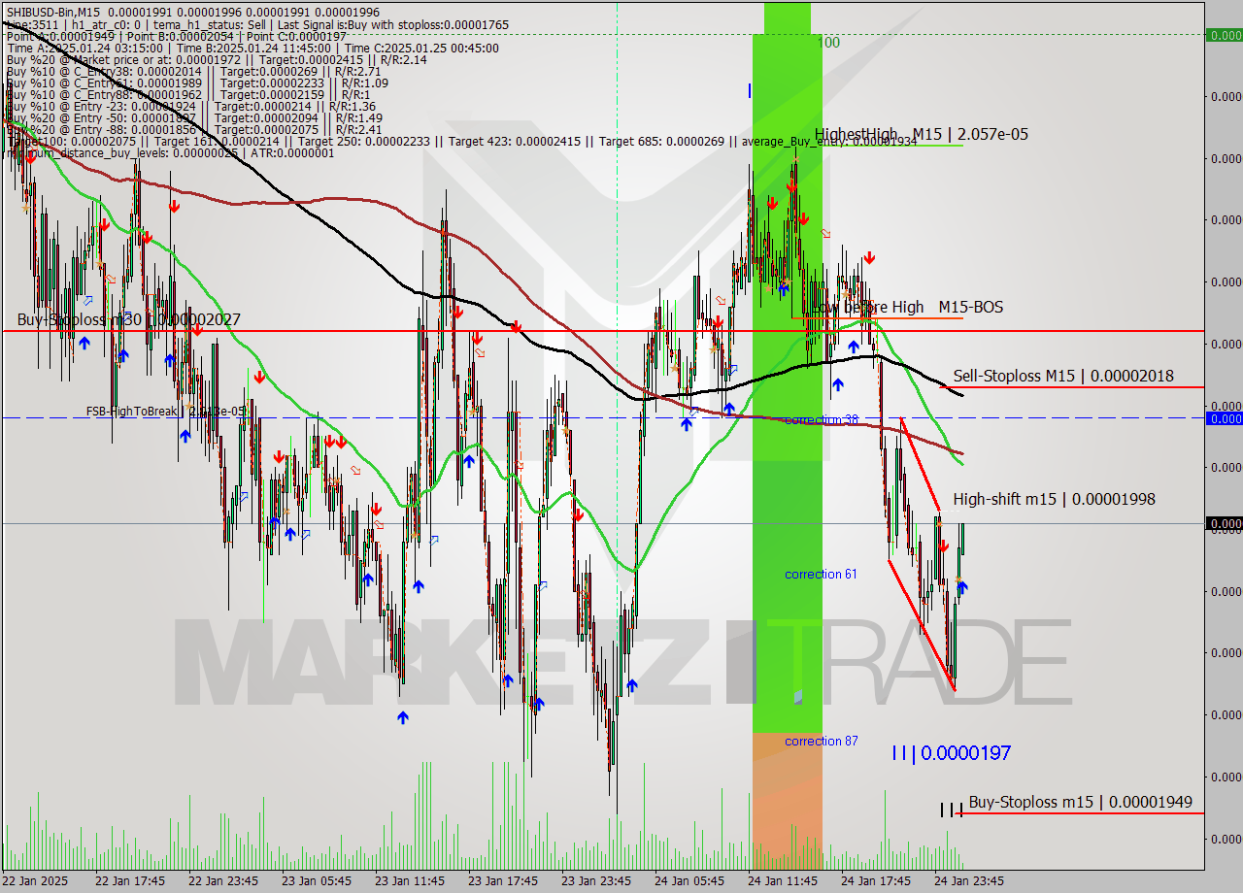Viewport: 1243px width, 893px height.
Task: Select the 24 Jan 05:45 time label
Action: pyautogui.click(x=689, y=881)
